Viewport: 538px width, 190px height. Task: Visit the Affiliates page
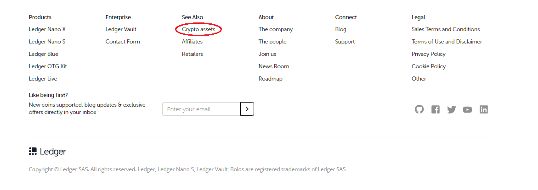tap(192, 42)
